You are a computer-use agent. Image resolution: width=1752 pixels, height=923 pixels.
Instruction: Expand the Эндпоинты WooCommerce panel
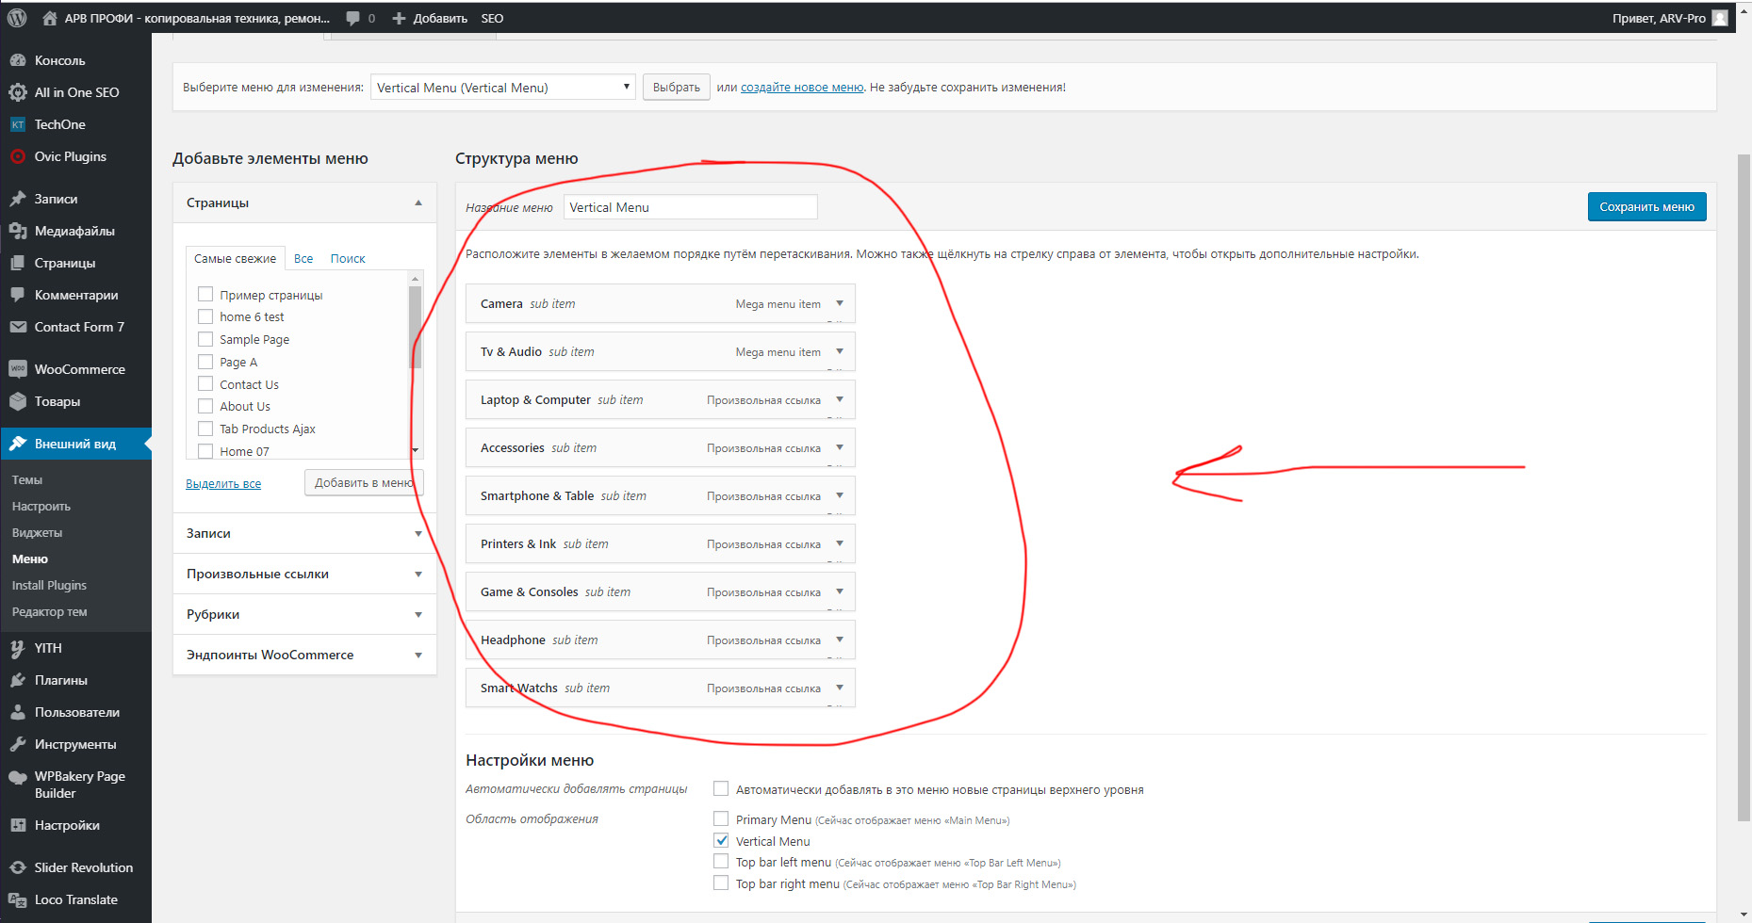(418, 656)
